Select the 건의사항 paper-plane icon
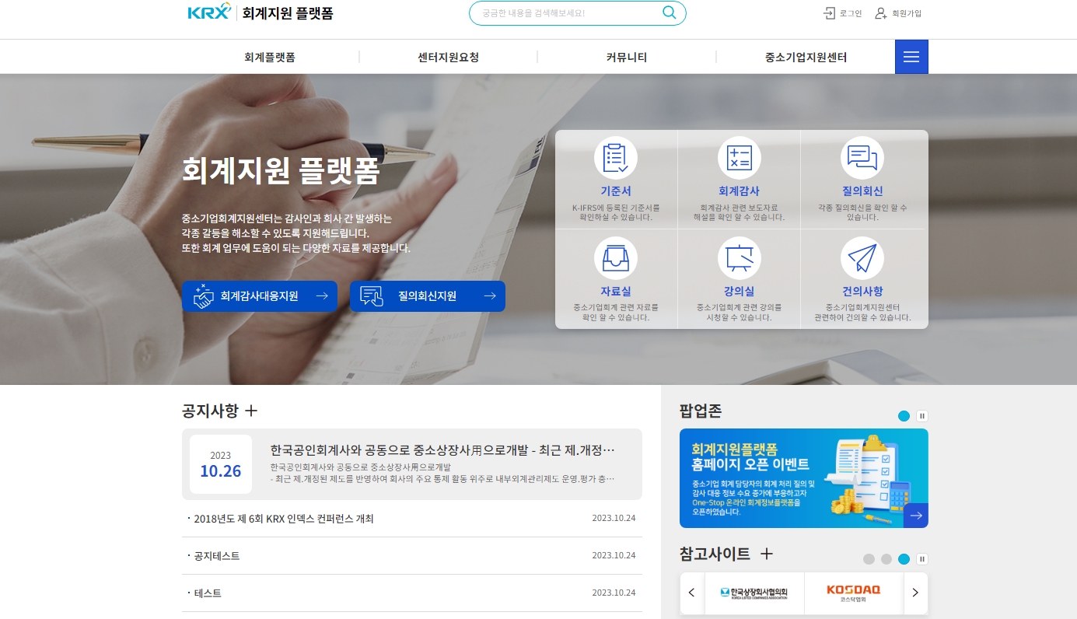 tap(862, 258)
